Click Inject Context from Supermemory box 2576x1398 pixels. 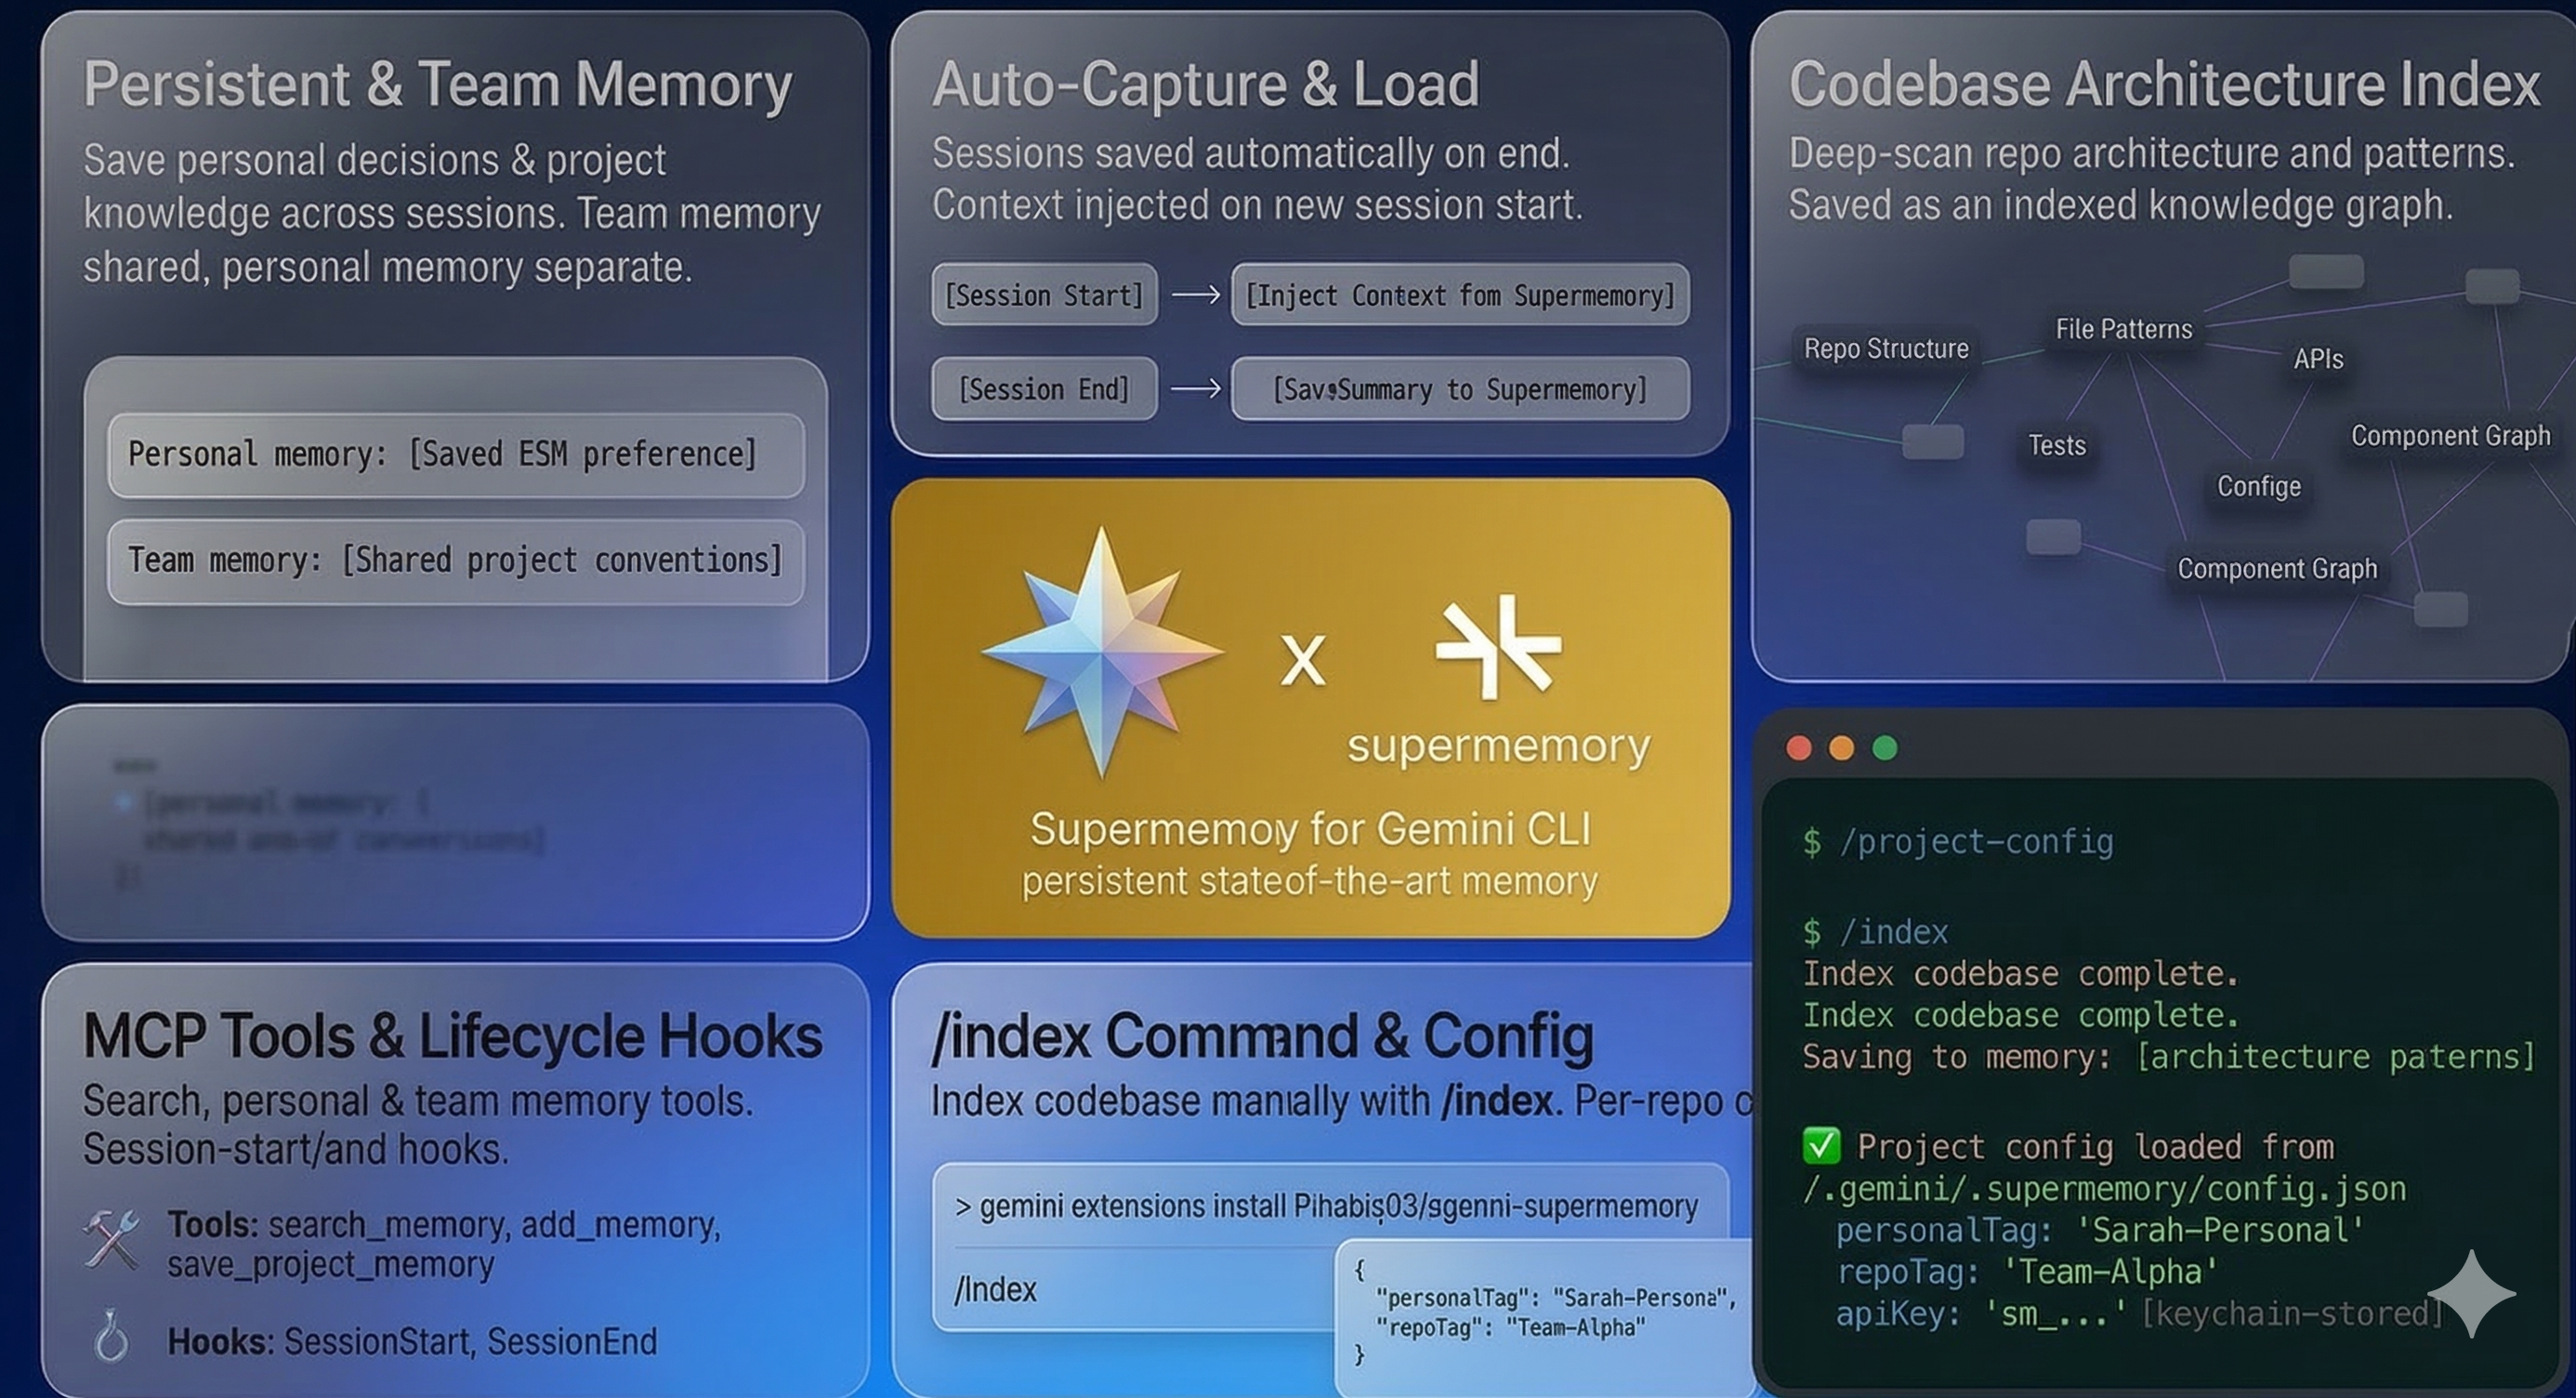tap(1459, 295)
